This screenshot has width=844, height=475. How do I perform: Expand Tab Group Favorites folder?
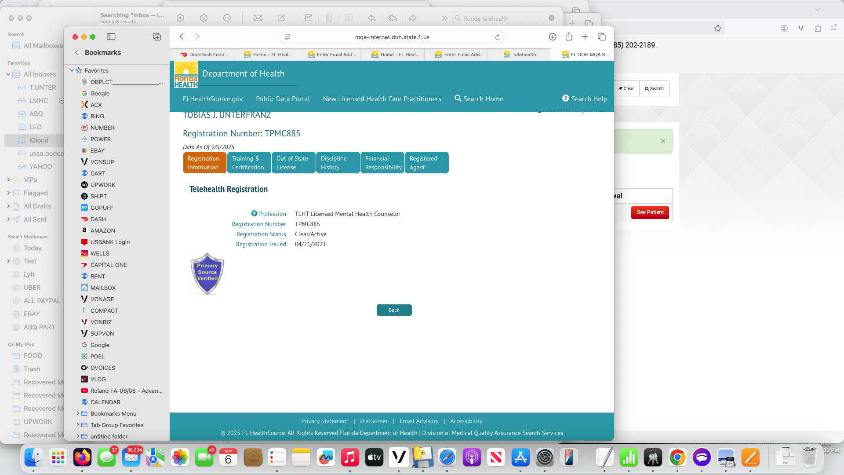pos(78,425)
